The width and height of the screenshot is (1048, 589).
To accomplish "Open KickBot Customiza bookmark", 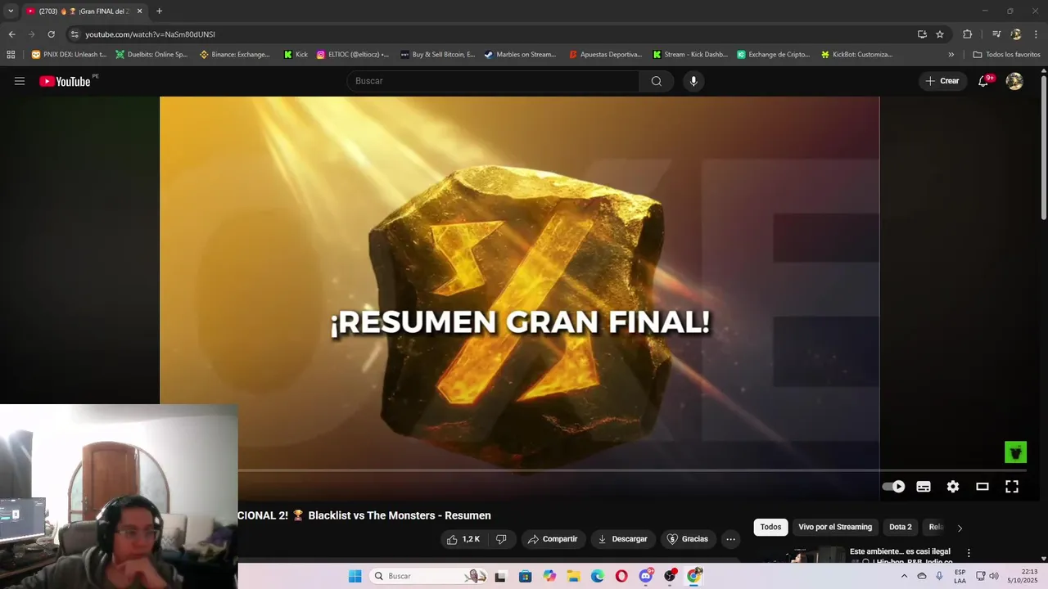I will click(857, 55).
